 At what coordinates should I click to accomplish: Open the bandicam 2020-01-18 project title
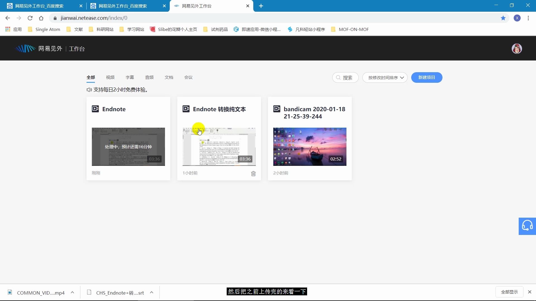(315, 113)
